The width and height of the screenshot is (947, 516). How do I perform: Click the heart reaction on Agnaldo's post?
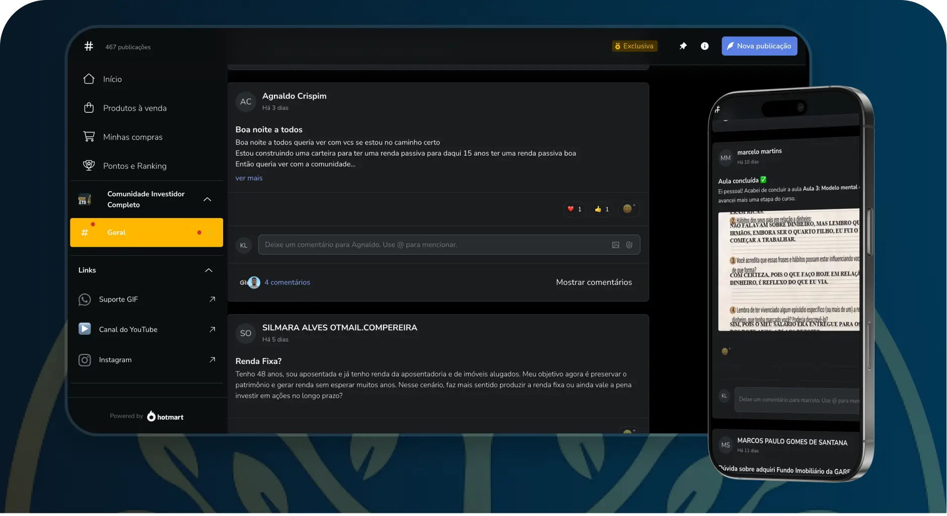[x=574, y=209]
